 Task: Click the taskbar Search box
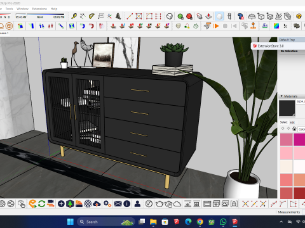(x=106, y=222)
